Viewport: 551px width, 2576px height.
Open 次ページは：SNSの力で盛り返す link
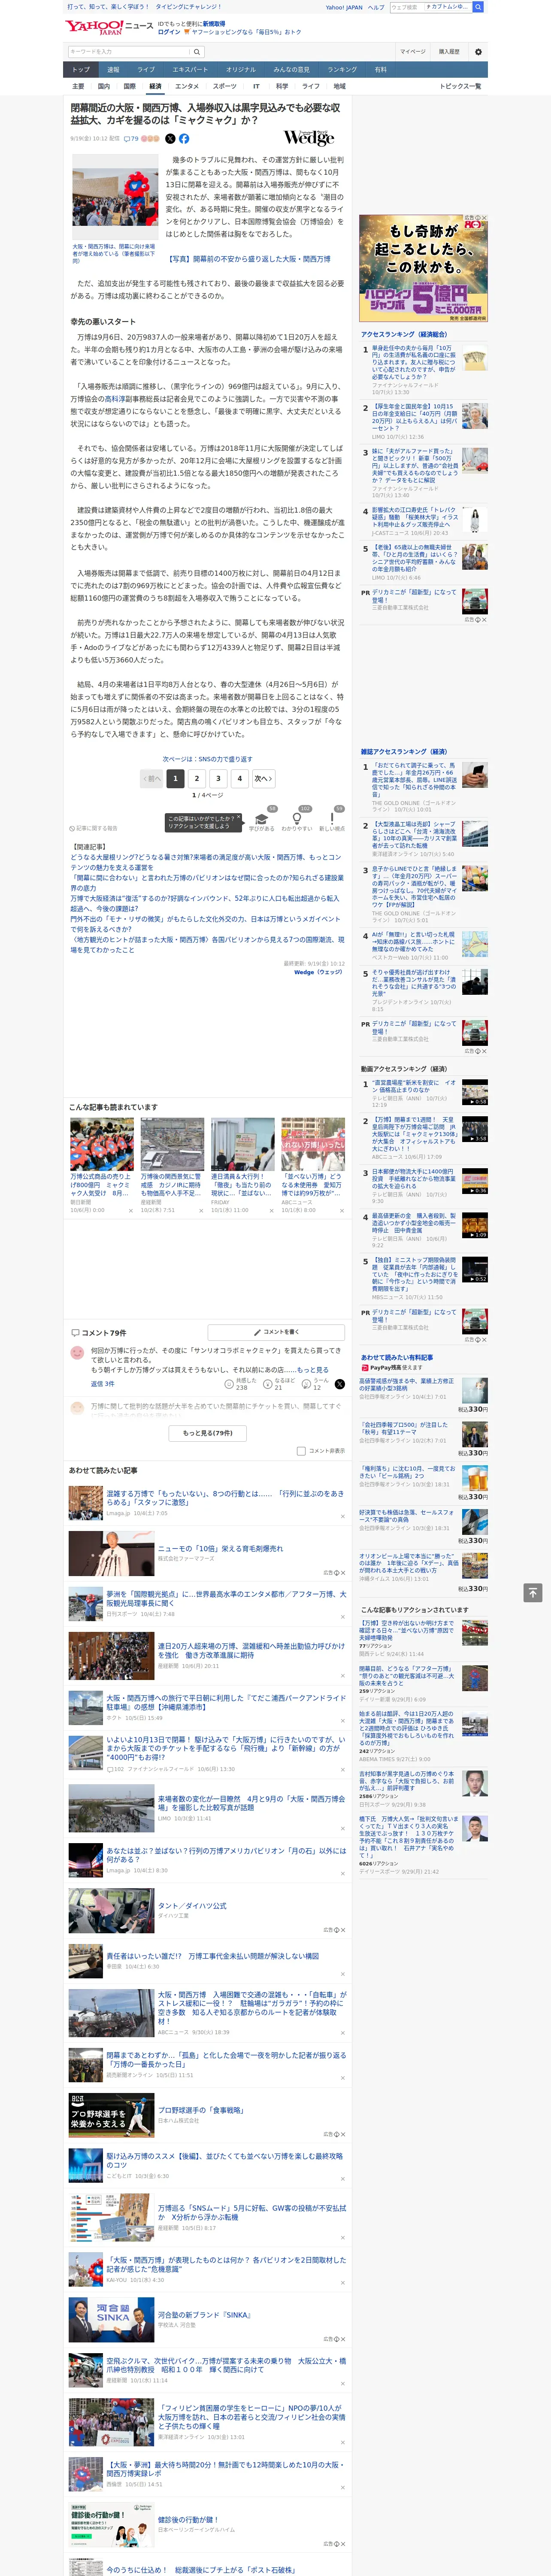coord(208,759)
